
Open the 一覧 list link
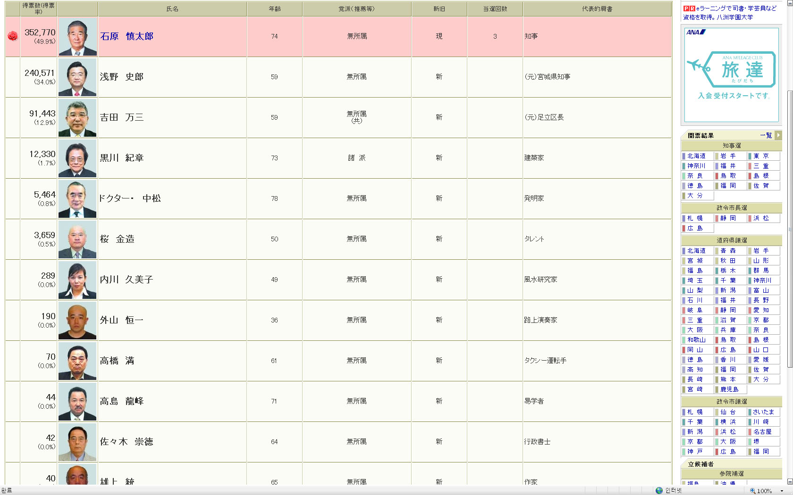point(766,135)
